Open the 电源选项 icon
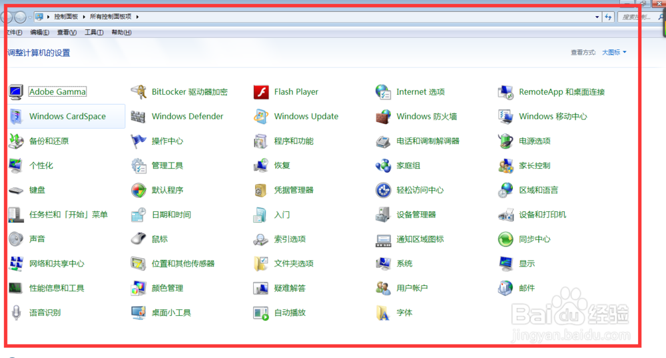 click(505, 141)
